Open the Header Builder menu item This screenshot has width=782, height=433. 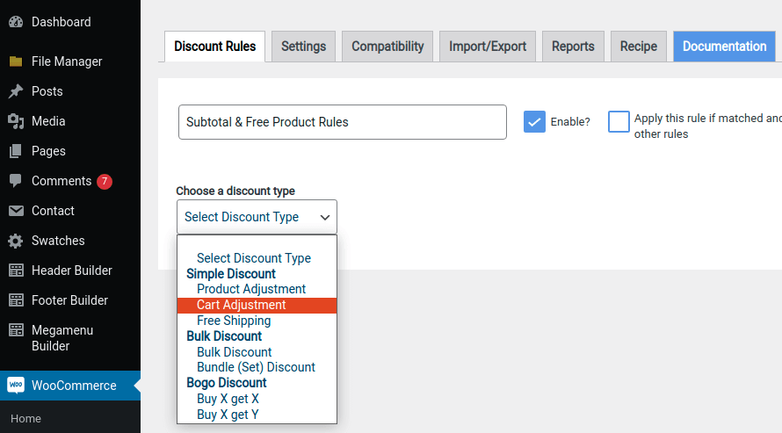click(x=72, y=271)
